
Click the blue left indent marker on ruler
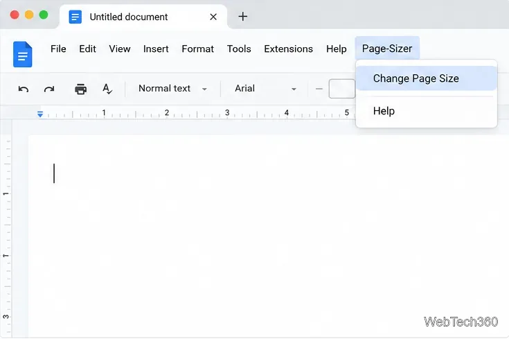[40, 114]
